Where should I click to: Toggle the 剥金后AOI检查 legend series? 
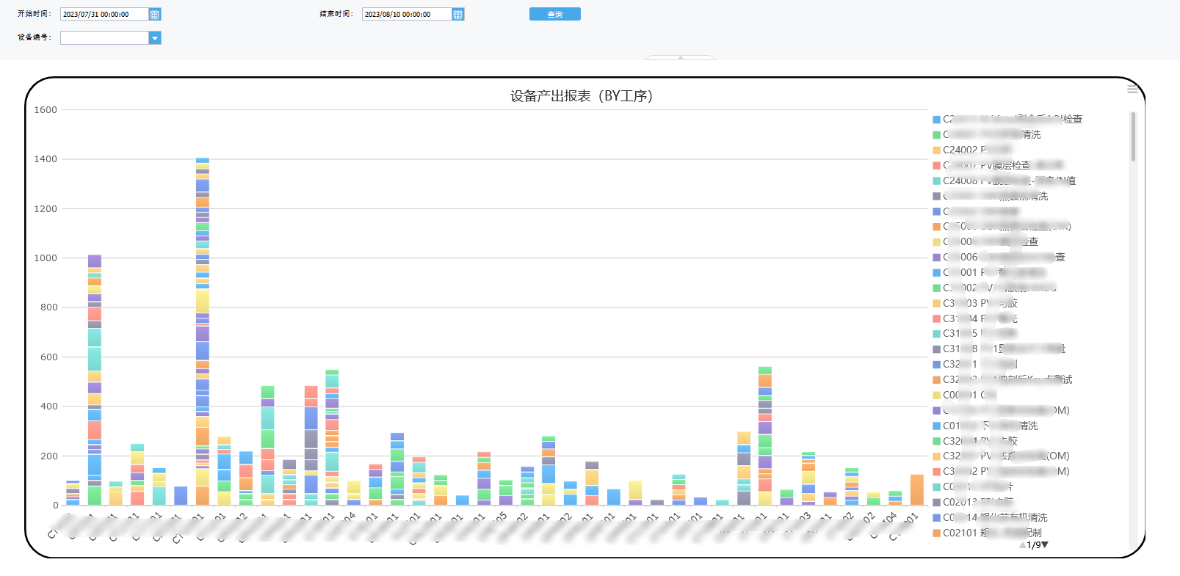pyautogui.click(x=1007, y=119)
